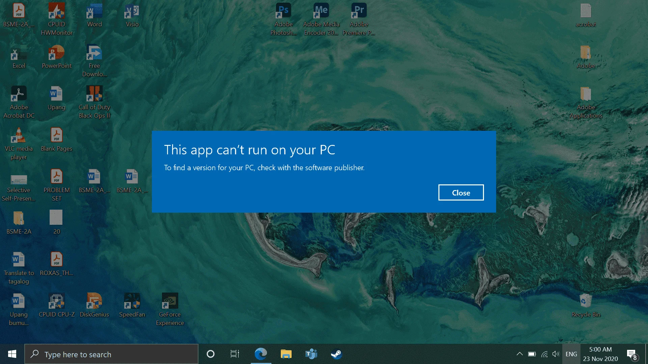Viewport: 648px width, 364px height.
Task: Select the BSME-2A_... PDF at top-left
Action: [x=19, y=15]
